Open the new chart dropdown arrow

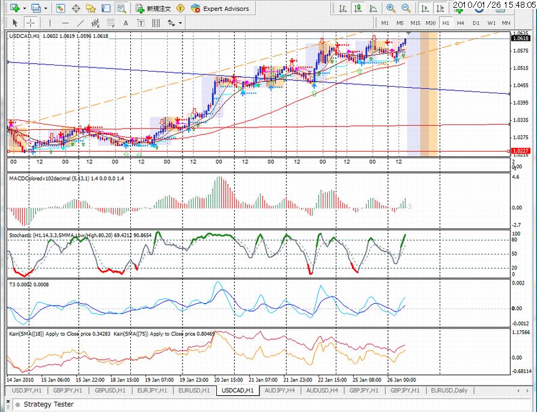coord(24,8)
